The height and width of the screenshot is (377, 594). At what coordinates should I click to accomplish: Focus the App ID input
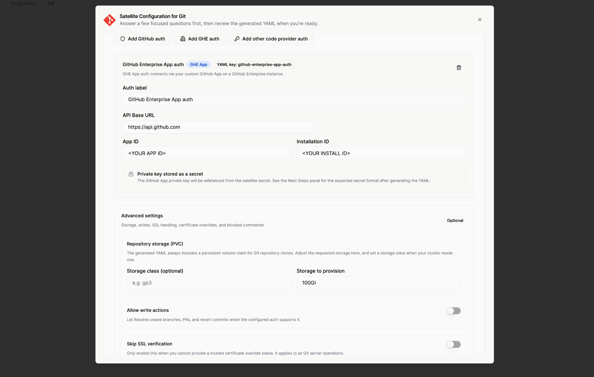207,153
